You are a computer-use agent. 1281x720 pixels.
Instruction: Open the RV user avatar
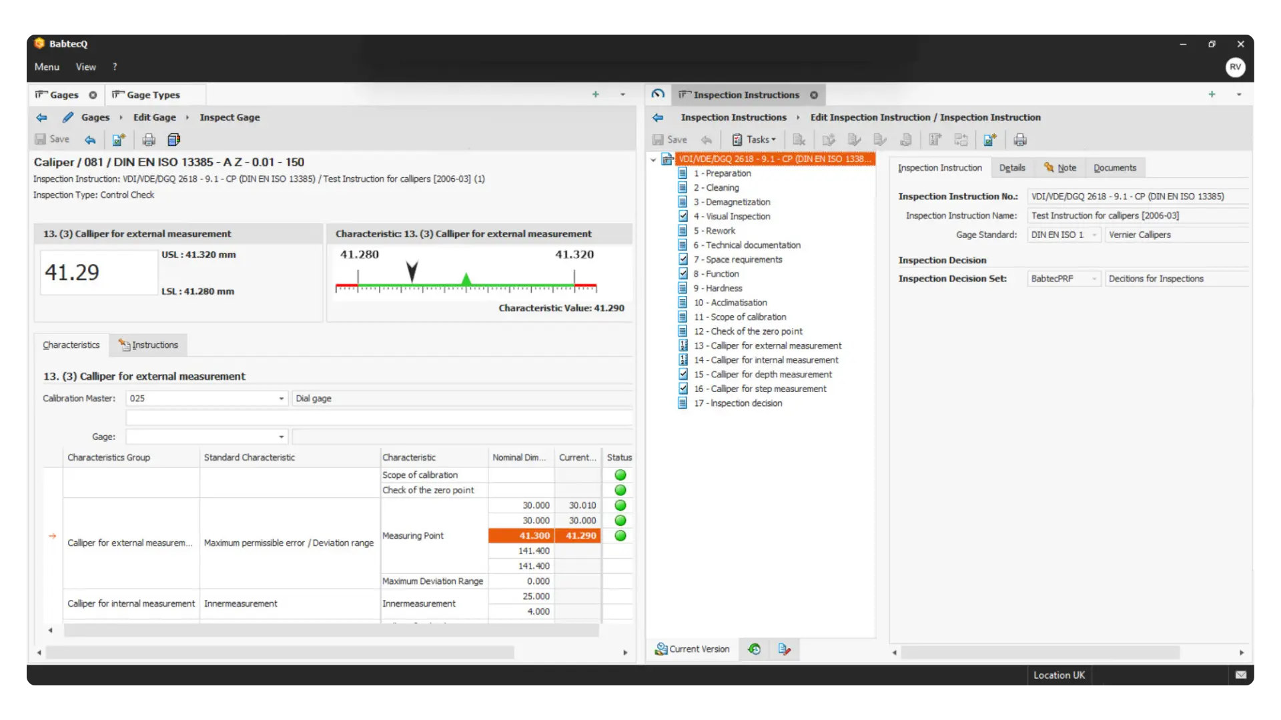click(x=1235, y=67)
